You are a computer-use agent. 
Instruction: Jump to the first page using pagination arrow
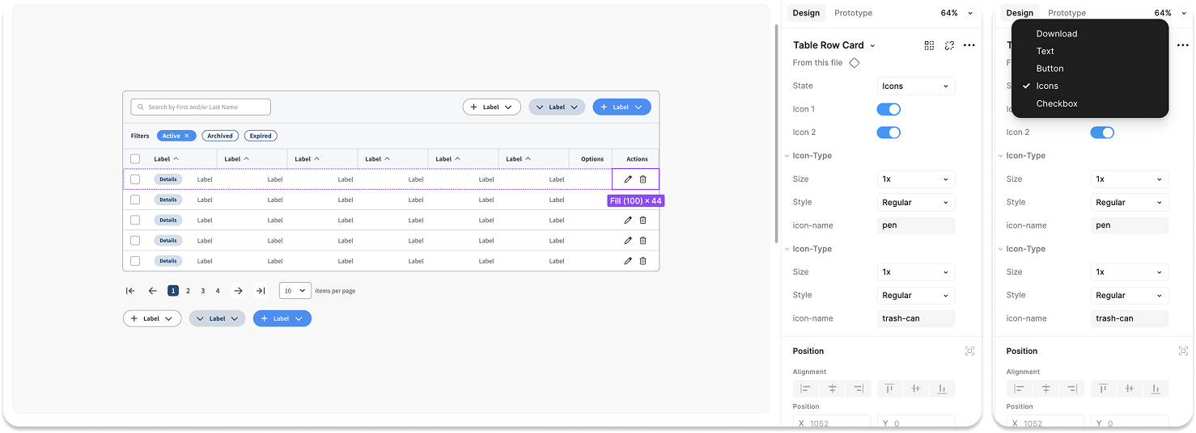[130, 291]
